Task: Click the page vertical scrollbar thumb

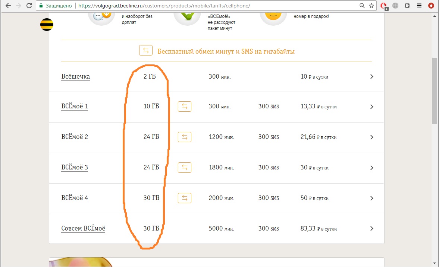Action: coord(435,90)
